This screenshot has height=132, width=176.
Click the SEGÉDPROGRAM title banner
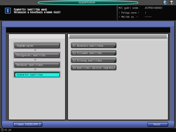tap(88, 2)
